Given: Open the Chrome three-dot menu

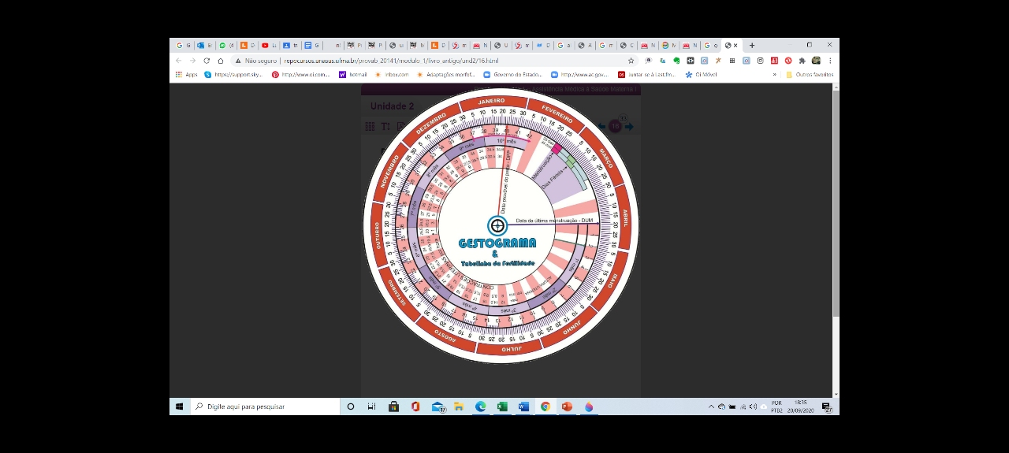Looking at the screenshot, I should 830,61.
